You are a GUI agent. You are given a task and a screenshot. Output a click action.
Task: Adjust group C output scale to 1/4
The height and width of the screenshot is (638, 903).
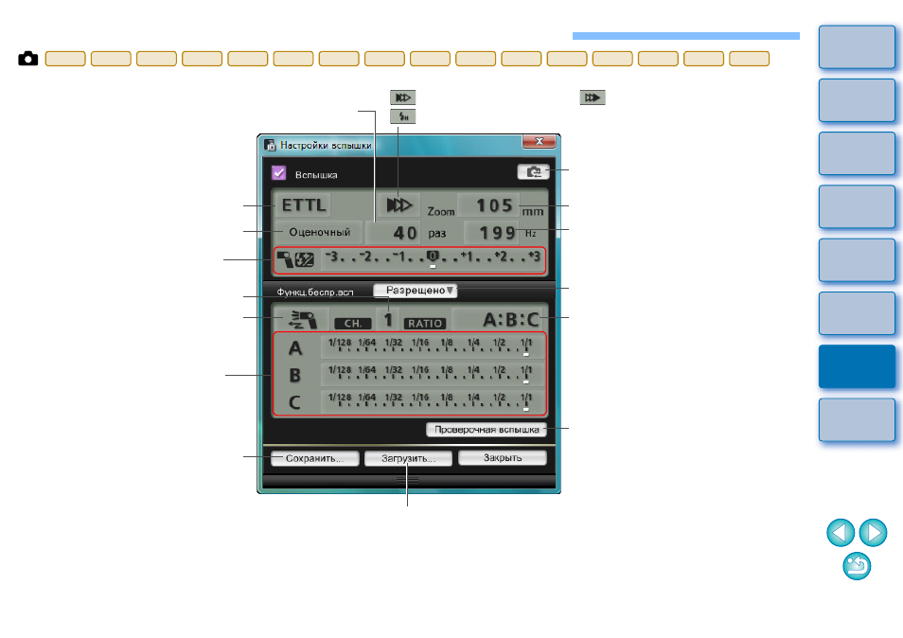[x=473, y=400]
